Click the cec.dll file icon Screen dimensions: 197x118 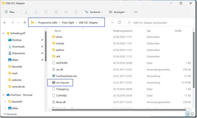click(54, 69)
